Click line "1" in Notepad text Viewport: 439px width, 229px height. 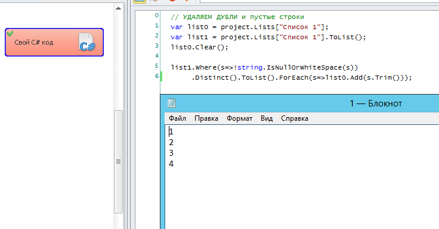pyautogui.click(x=171, y=131)
